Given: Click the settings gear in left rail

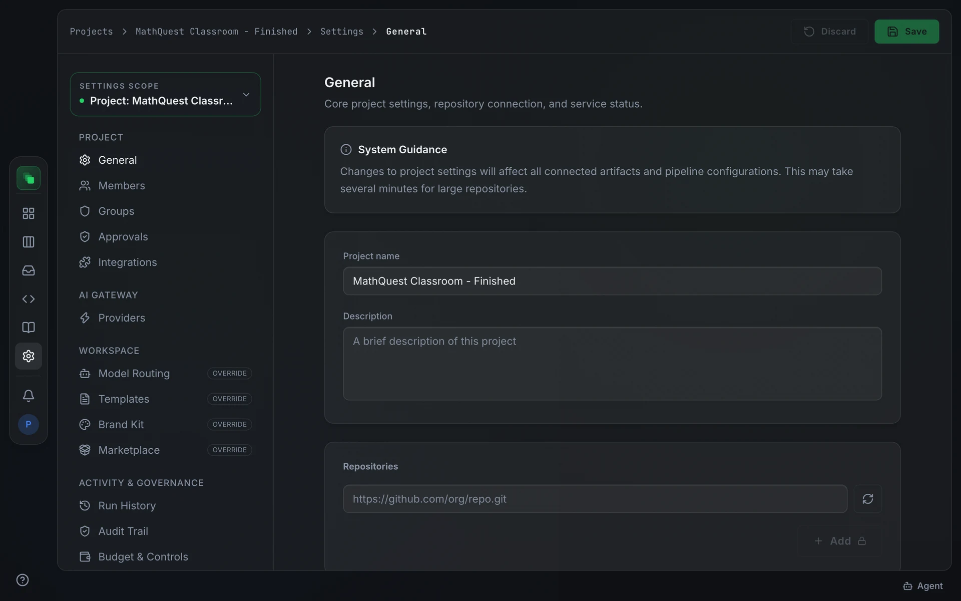Looking at the screenshot, I should 29,356.
